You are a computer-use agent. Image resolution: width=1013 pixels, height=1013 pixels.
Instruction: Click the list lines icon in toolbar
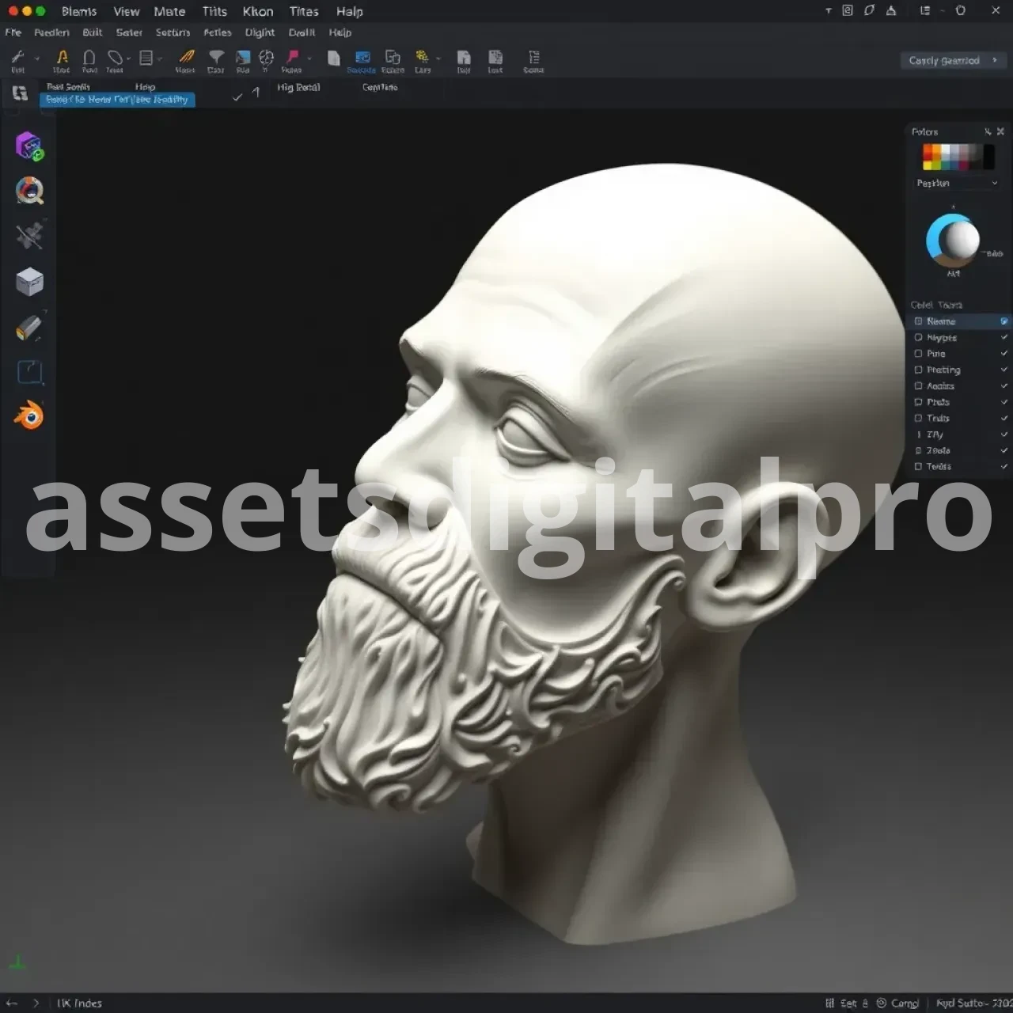pyautogui.click(x=534, y=57)
